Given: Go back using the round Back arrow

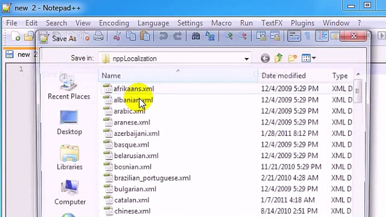Looking at the screenshot, I should click(265, 58).
